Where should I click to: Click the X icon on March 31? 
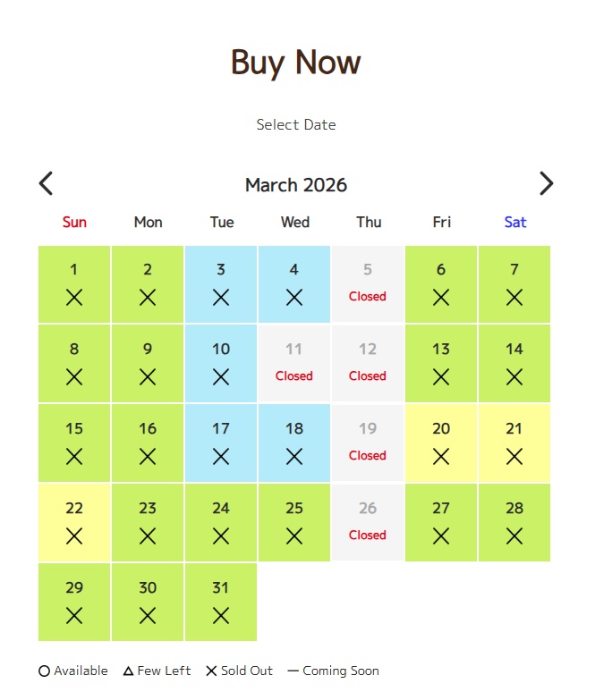[x=221, y=616]
